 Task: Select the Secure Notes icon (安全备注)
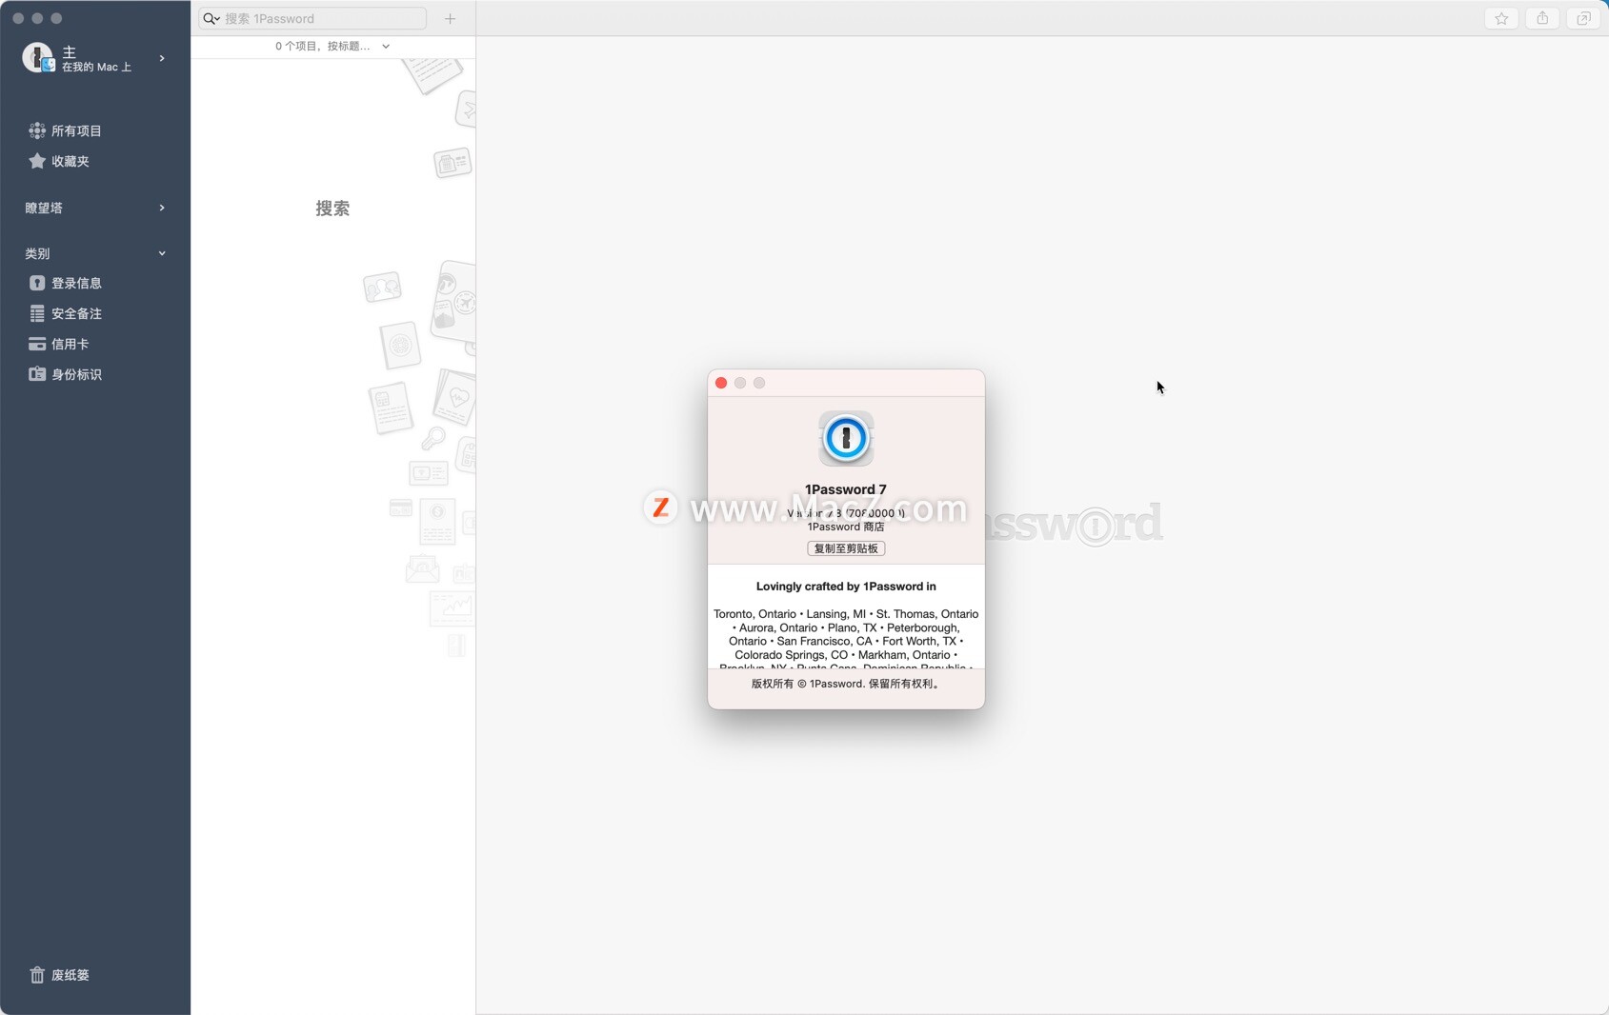(37, 313)
